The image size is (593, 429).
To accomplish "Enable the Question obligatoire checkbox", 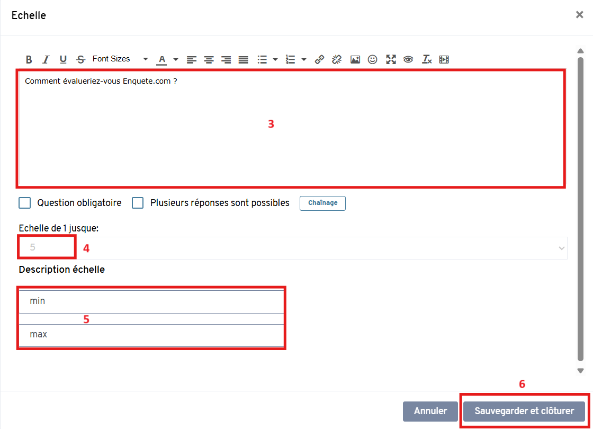I will tap(24, 203).
